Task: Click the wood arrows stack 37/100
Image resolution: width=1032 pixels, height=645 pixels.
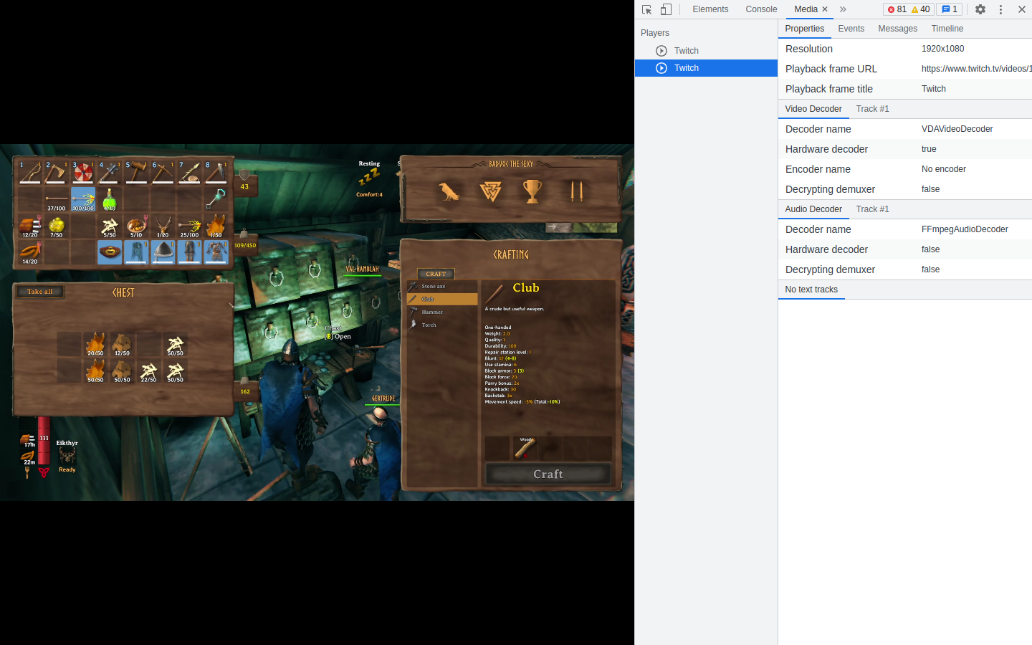Action: [x=56, y=199]
